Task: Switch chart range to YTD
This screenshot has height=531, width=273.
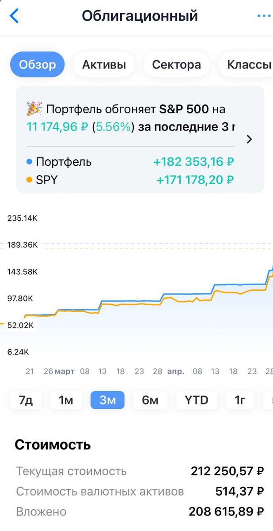Action: pyautogui.click(x=196, y=400)
